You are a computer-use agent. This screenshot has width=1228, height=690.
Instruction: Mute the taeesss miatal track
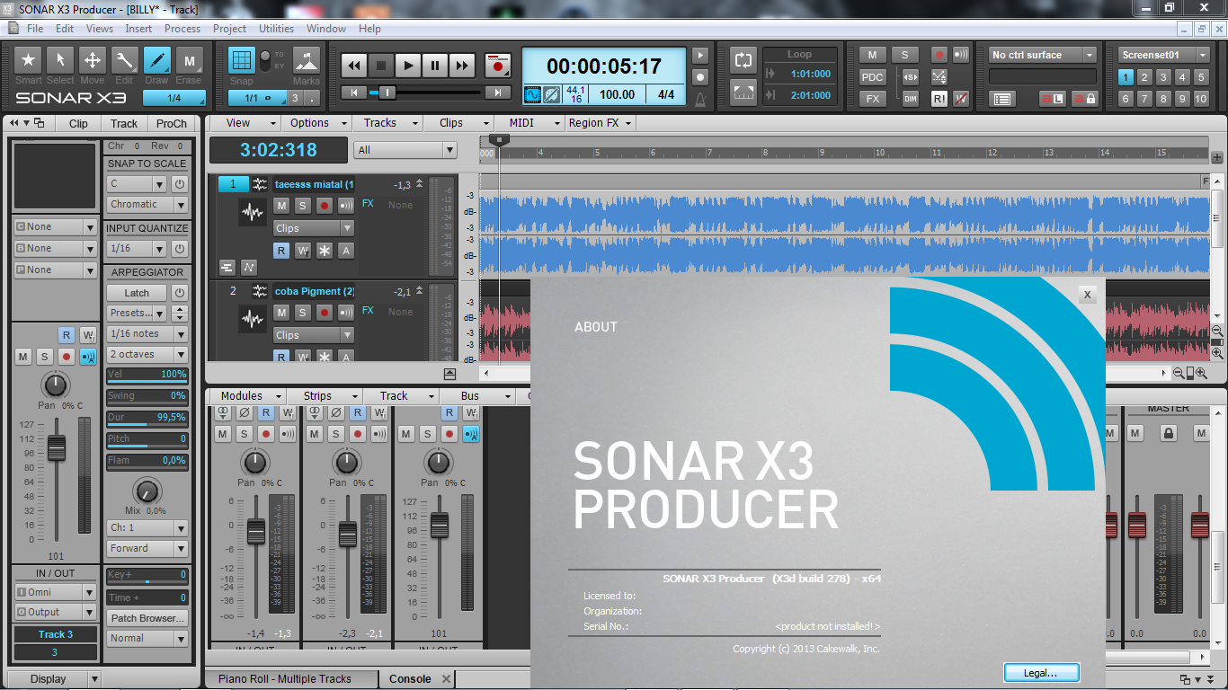pos(281,206)
